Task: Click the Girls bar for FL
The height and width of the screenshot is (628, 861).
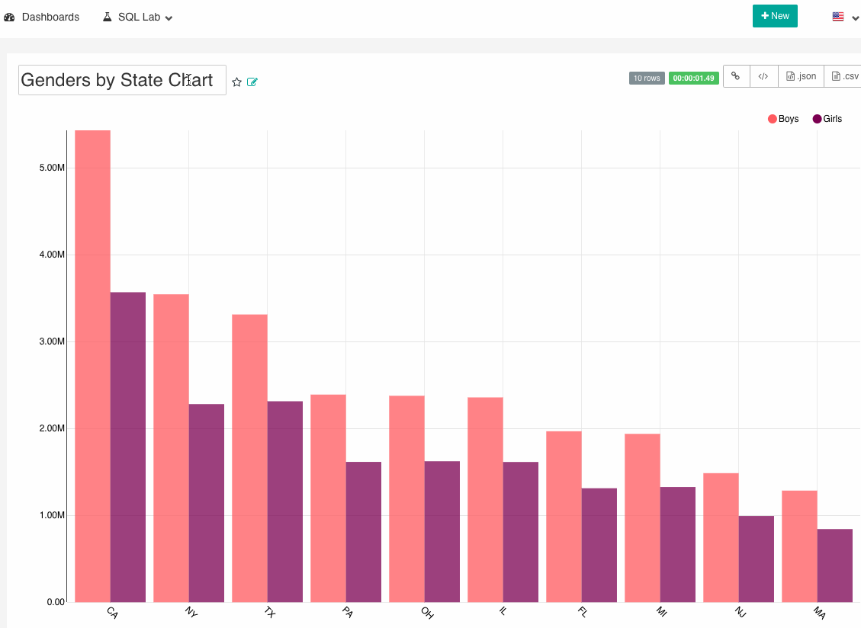Action: (599, 545)
